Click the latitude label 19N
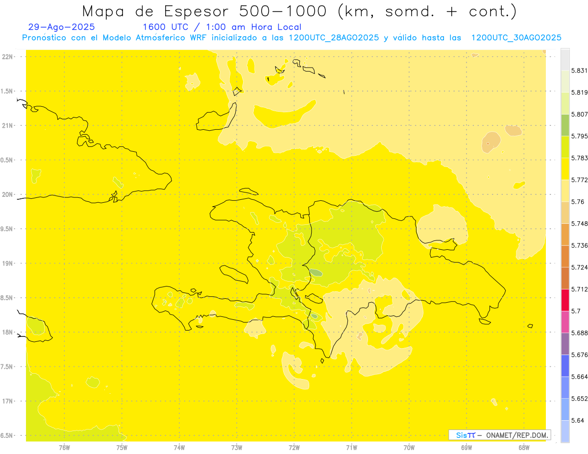The width and height of the screenshot is (588, 454). [7, 263]
